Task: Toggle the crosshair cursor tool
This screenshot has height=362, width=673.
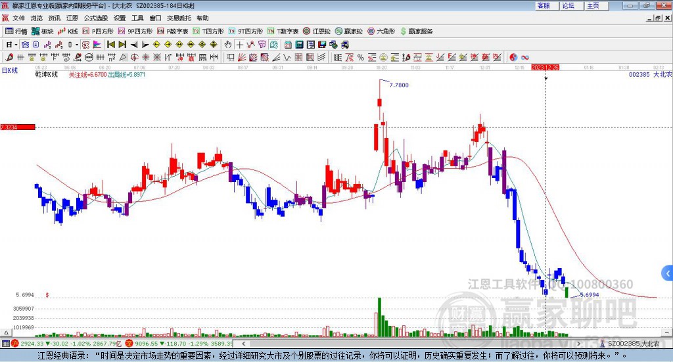Action: click(239, 45)
